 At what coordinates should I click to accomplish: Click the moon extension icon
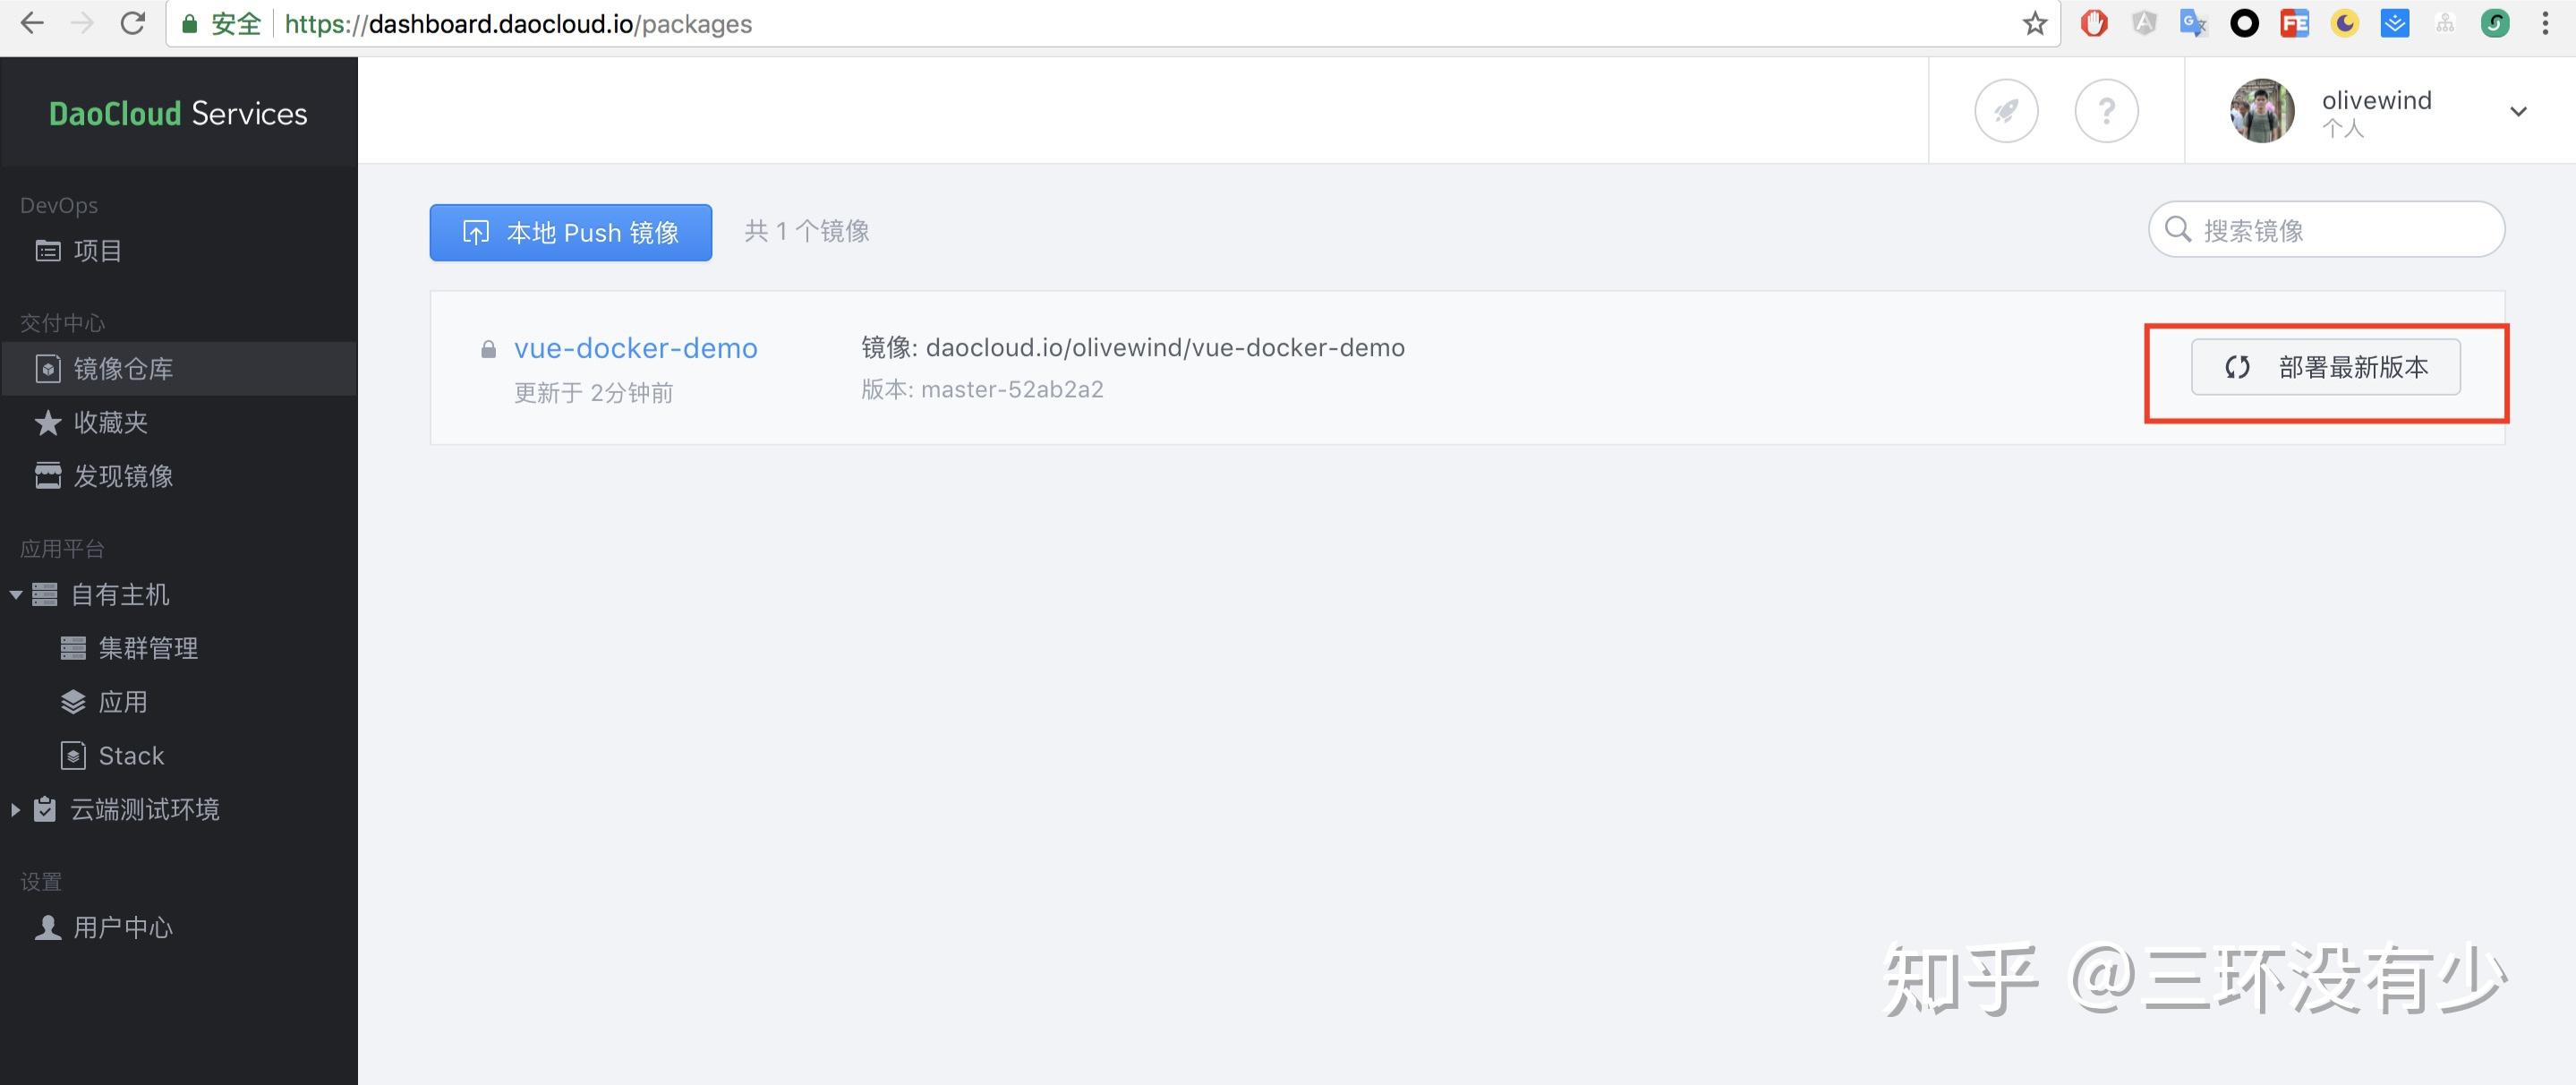tap(2344, 24)
